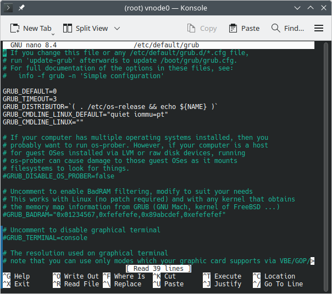Screen dimensions: 332x294
Task: Click the ^F Where Is shortcut
Action: coord(124,276)
